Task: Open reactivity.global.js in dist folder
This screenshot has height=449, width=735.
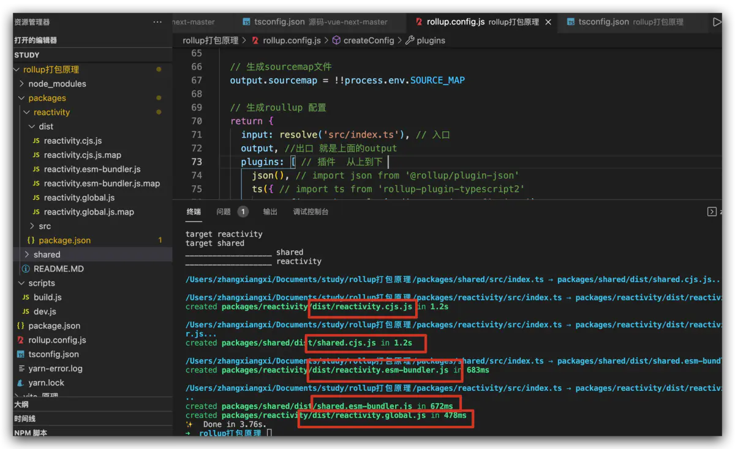Action: click(79, 198)
